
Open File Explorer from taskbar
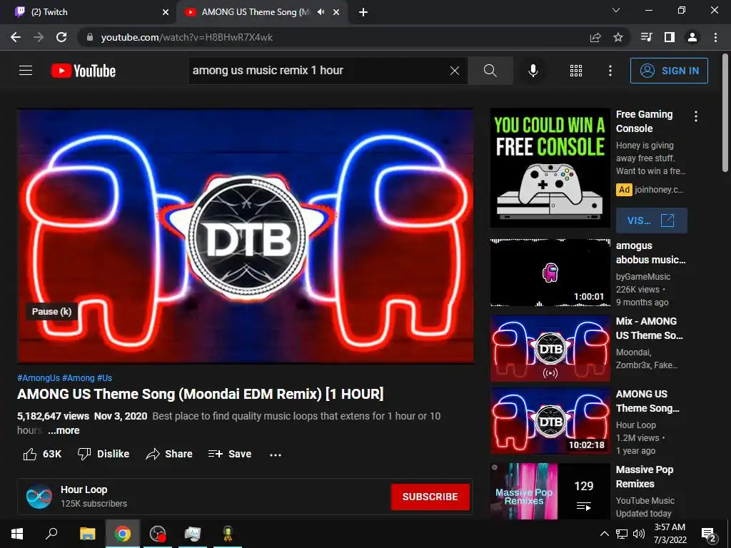[87, 534]
